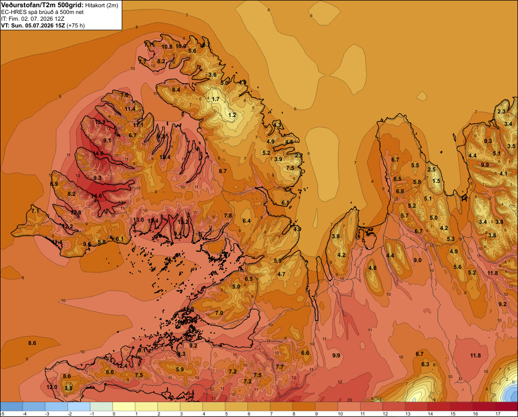Click the 6.3 label near southeast glacier

(x=425, y=364)
